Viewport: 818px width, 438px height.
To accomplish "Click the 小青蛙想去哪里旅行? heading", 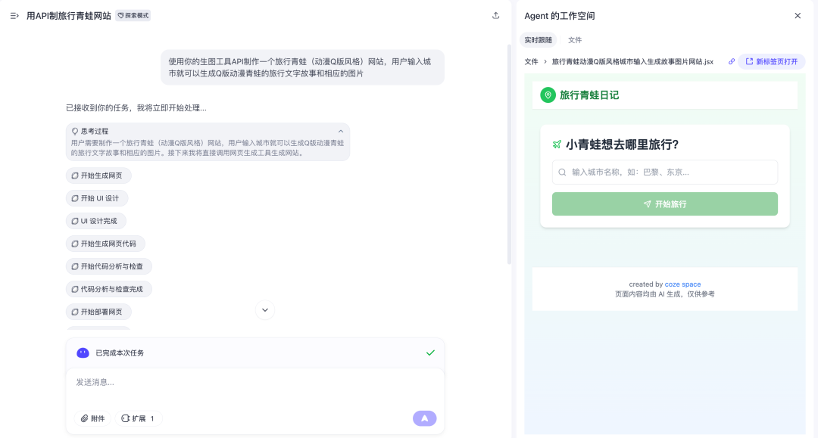I will coord(622,144).
